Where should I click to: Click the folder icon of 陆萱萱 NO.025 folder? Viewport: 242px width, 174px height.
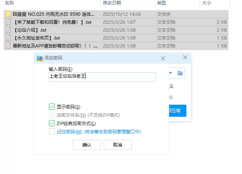[8, 14]
